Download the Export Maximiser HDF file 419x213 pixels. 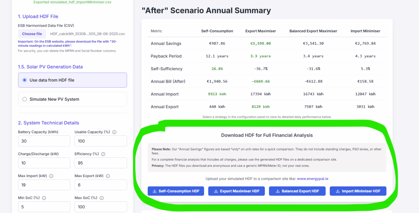(237, 191)
